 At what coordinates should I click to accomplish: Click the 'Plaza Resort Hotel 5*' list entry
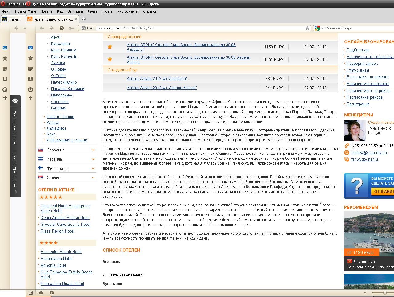(x=127, y=275)
